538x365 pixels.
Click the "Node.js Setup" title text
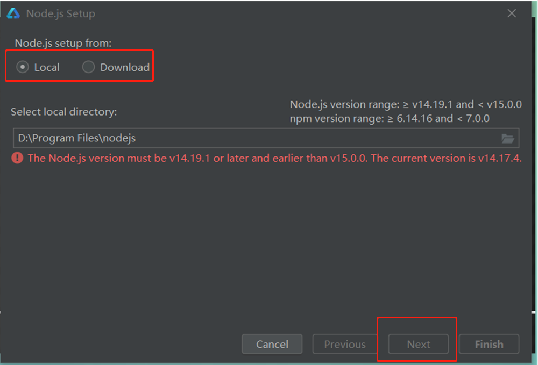pos(61,13)
